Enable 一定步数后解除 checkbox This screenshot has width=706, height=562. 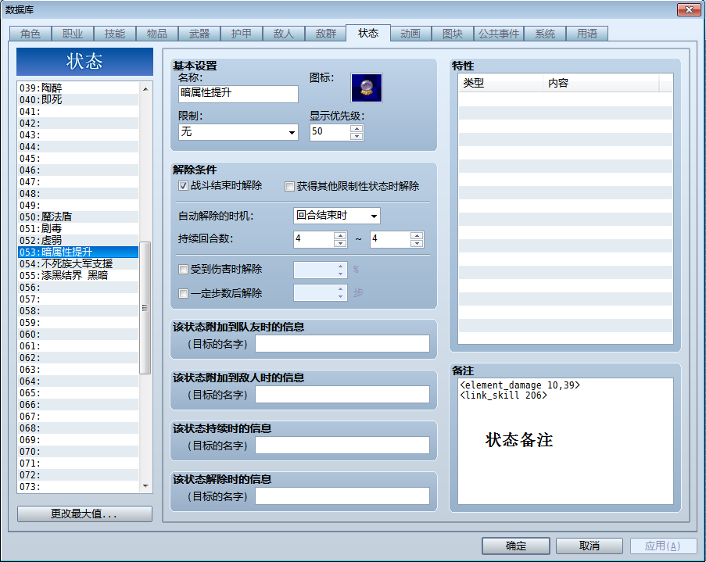coord(183,294)
